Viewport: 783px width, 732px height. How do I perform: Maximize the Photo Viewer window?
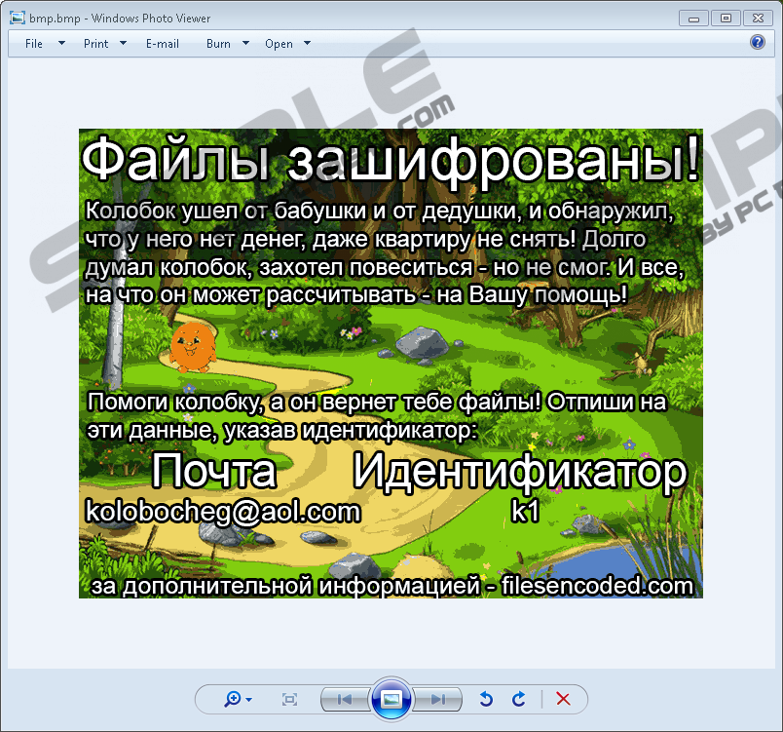click(724, 17)
